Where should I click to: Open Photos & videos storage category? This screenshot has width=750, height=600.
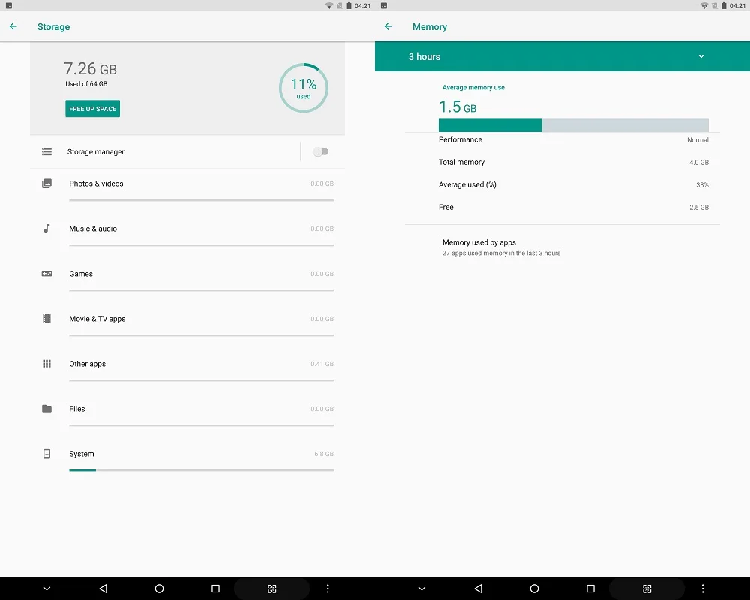pos(187,190)
